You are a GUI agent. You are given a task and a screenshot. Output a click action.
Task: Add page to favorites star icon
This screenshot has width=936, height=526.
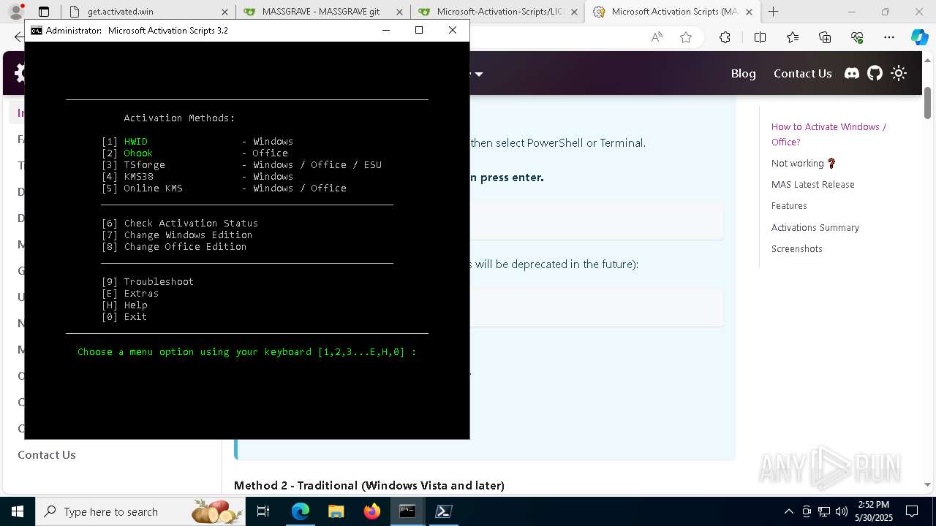[x=686, y=37]
